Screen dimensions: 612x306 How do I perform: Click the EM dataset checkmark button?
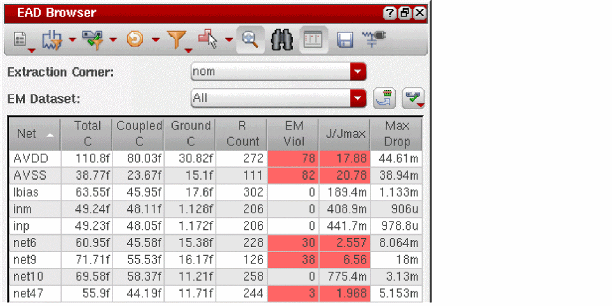coord(413,98)
